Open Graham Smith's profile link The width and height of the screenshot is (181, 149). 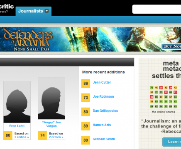click(104, 139)
